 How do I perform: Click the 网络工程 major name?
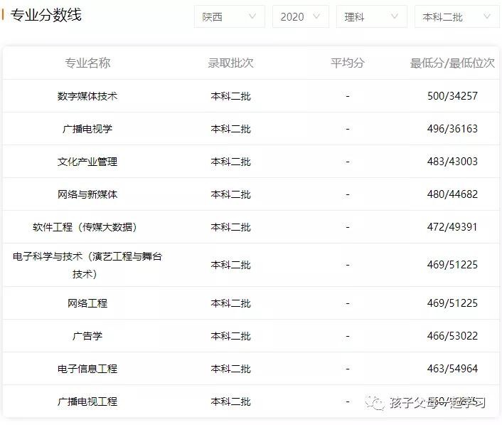87,303
